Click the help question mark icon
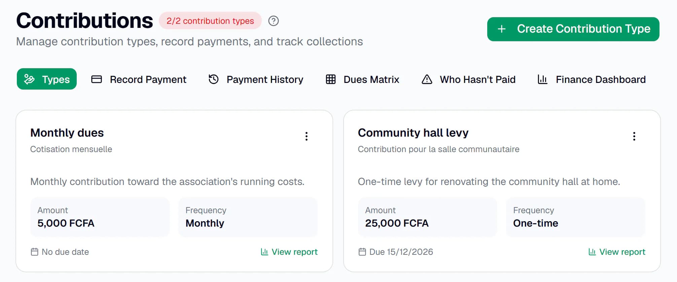 tap(274, 21)
